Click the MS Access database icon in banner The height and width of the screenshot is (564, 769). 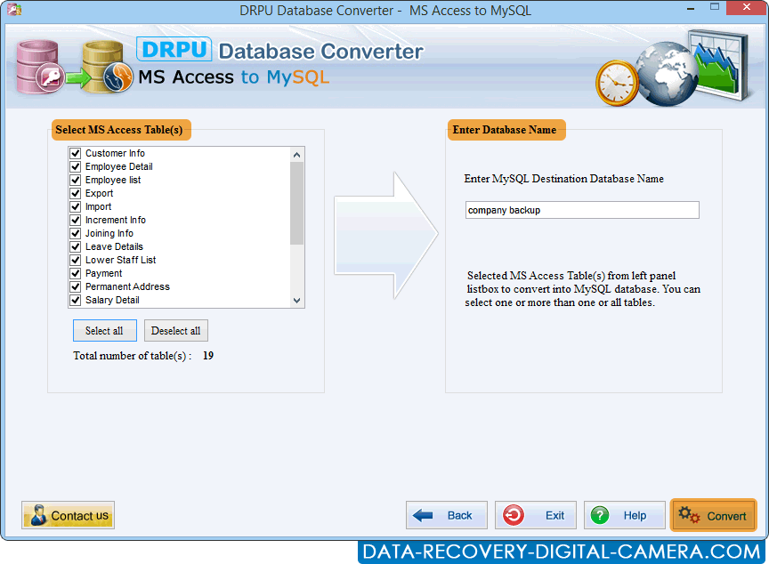pos(39,67)
